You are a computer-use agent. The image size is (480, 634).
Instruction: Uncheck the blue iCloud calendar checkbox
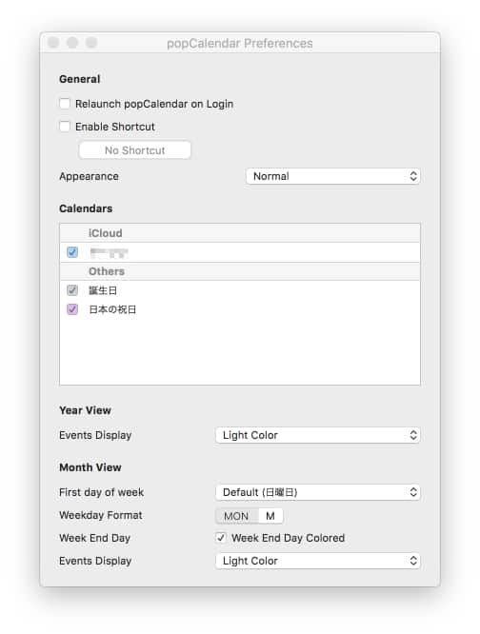tap(72, 252)
